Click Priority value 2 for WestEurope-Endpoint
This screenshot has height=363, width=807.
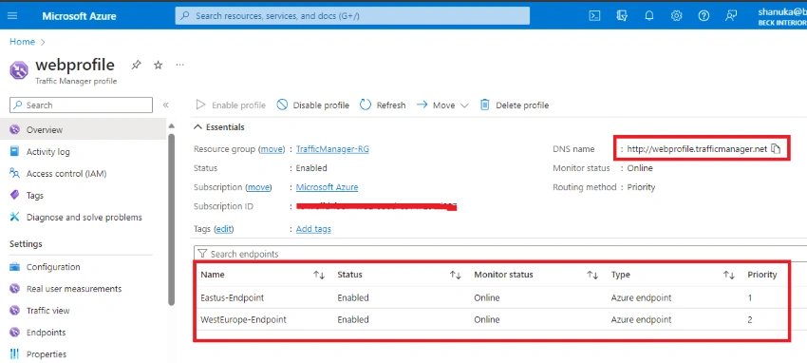pos(750,319)
